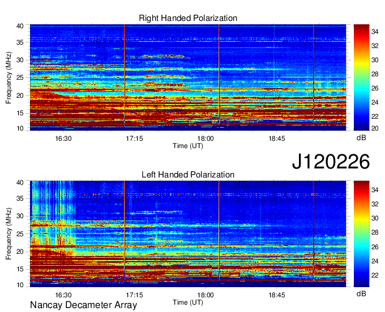The image size is (385, 312).
Task: Click 32 dB label on bottom colorbar
Action: (x=375, y=204)
